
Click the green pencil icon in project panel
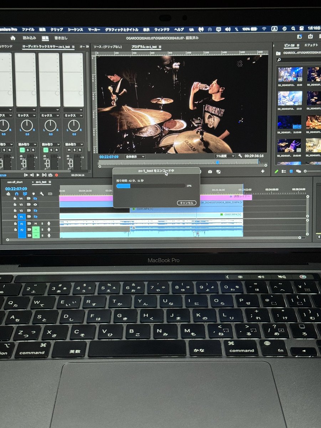[276, 172]
